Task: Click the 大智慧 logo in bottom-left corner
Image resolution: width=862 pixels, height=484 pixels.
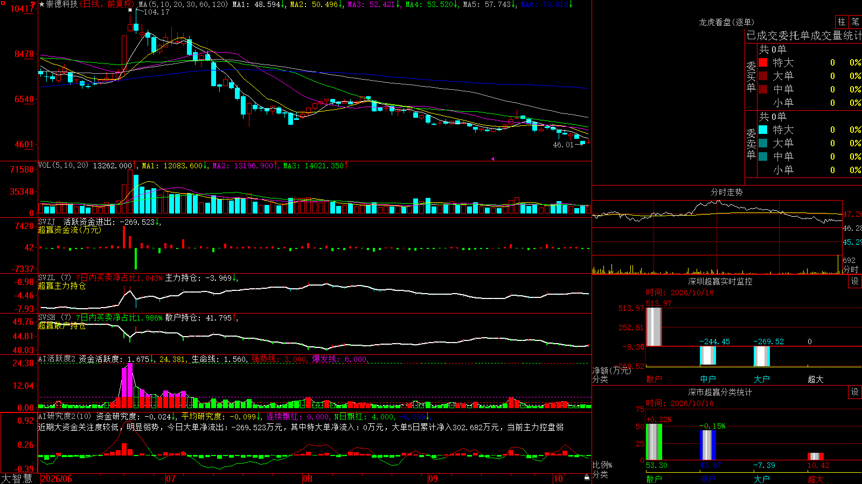Action: coord(17,479)
